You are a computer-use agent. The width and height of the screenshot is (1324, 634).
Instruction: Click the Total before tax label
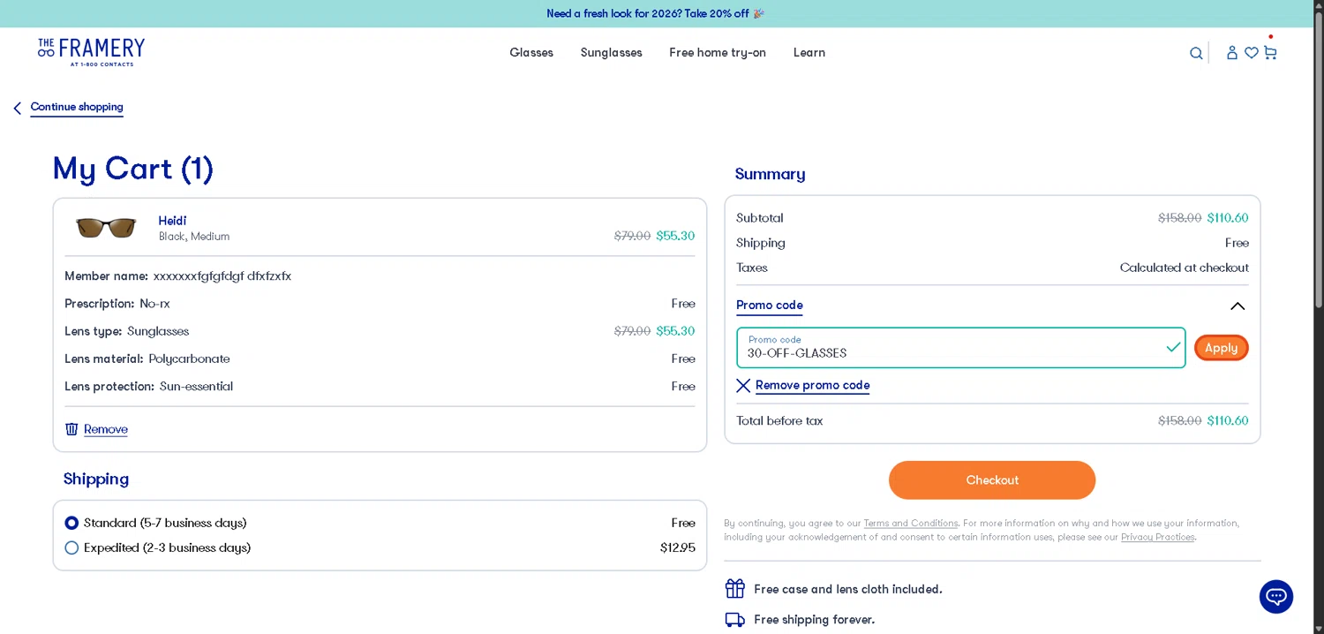pos(779,421)
